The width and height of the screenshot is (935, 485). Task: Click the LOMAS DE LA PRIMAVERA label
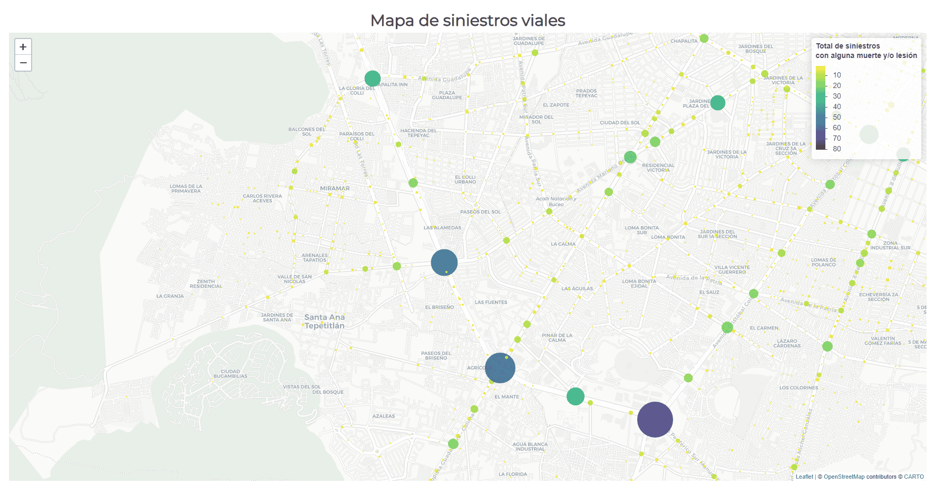pyautogui.click(x=186, y=189)
